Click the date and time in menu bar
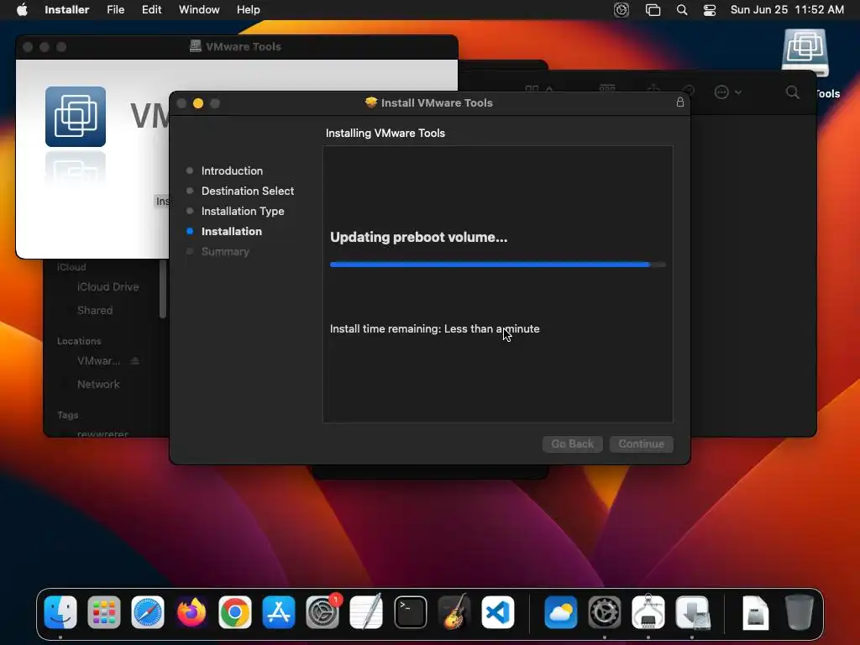The image size is (860, 645). [x=787, y=10]
